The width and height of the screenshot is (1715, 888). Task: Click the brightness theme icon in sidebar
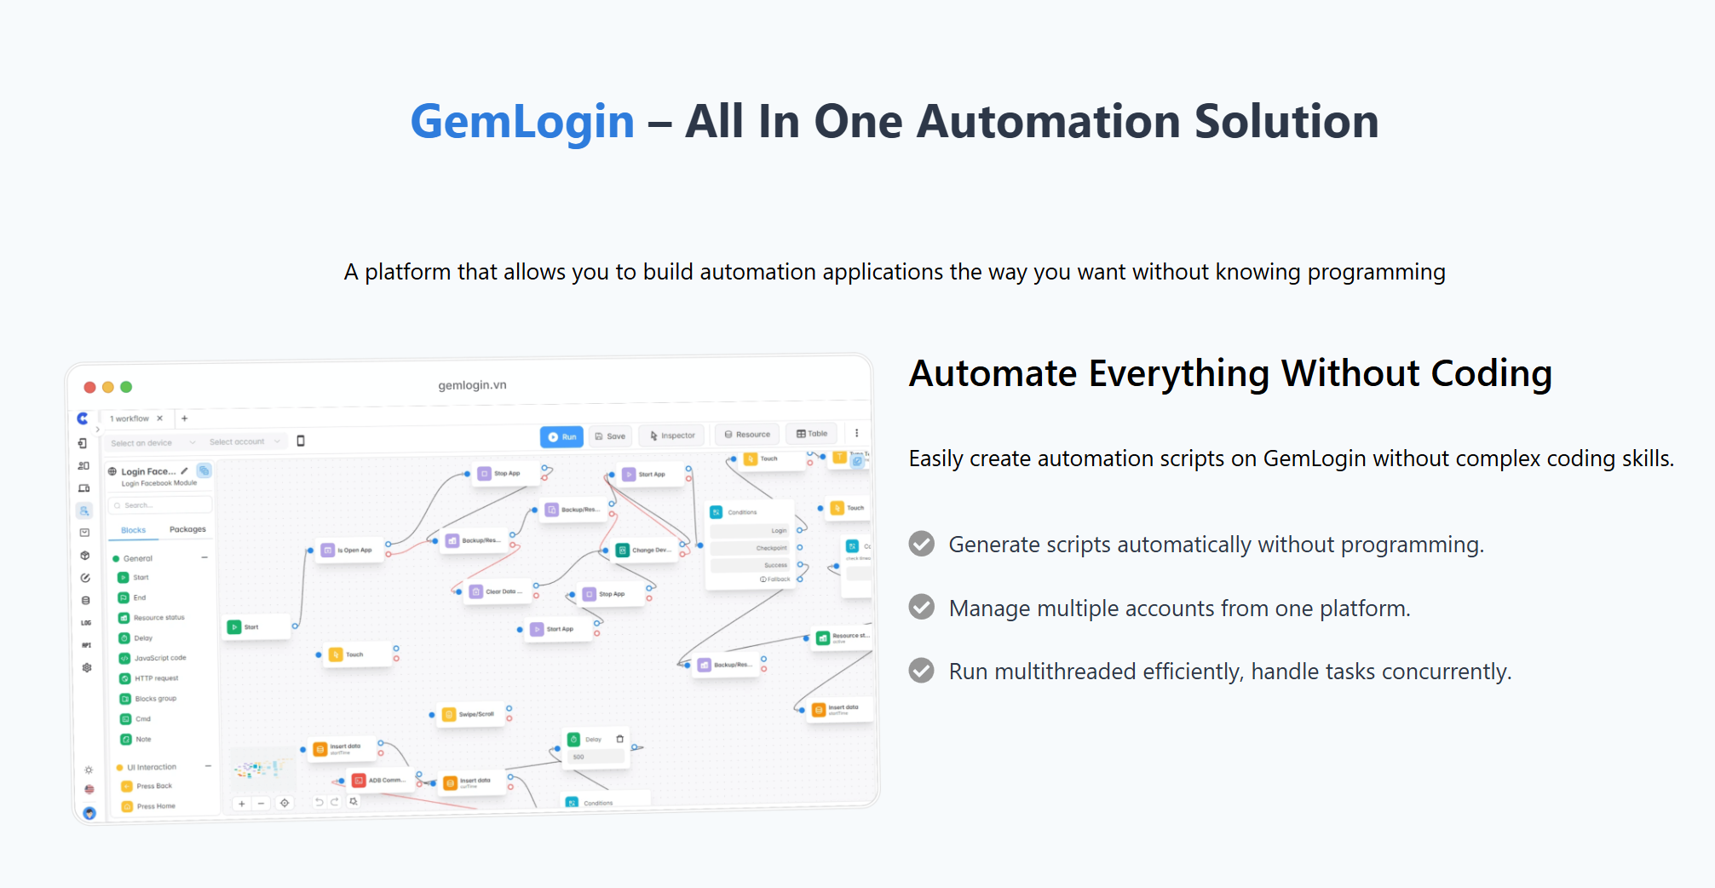point(89,770)
